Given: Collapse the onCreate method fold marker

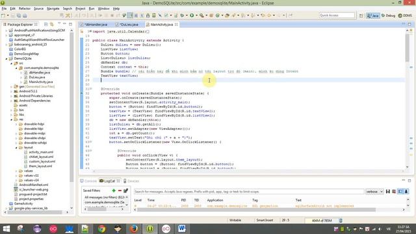Looking at the screenshot, I should coord(91,89).
